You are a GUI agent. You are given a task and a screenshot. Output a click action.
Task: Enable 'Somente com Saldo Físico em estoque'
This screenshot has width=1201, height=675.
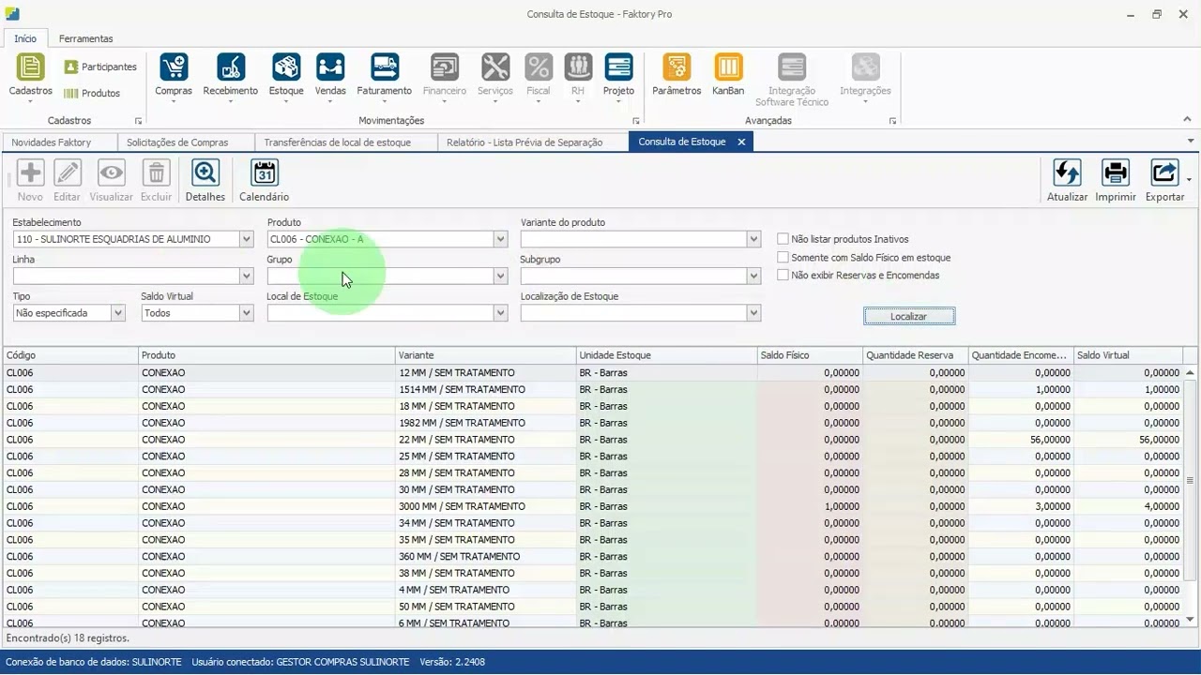pyautogui.click(x=783, y=257)
